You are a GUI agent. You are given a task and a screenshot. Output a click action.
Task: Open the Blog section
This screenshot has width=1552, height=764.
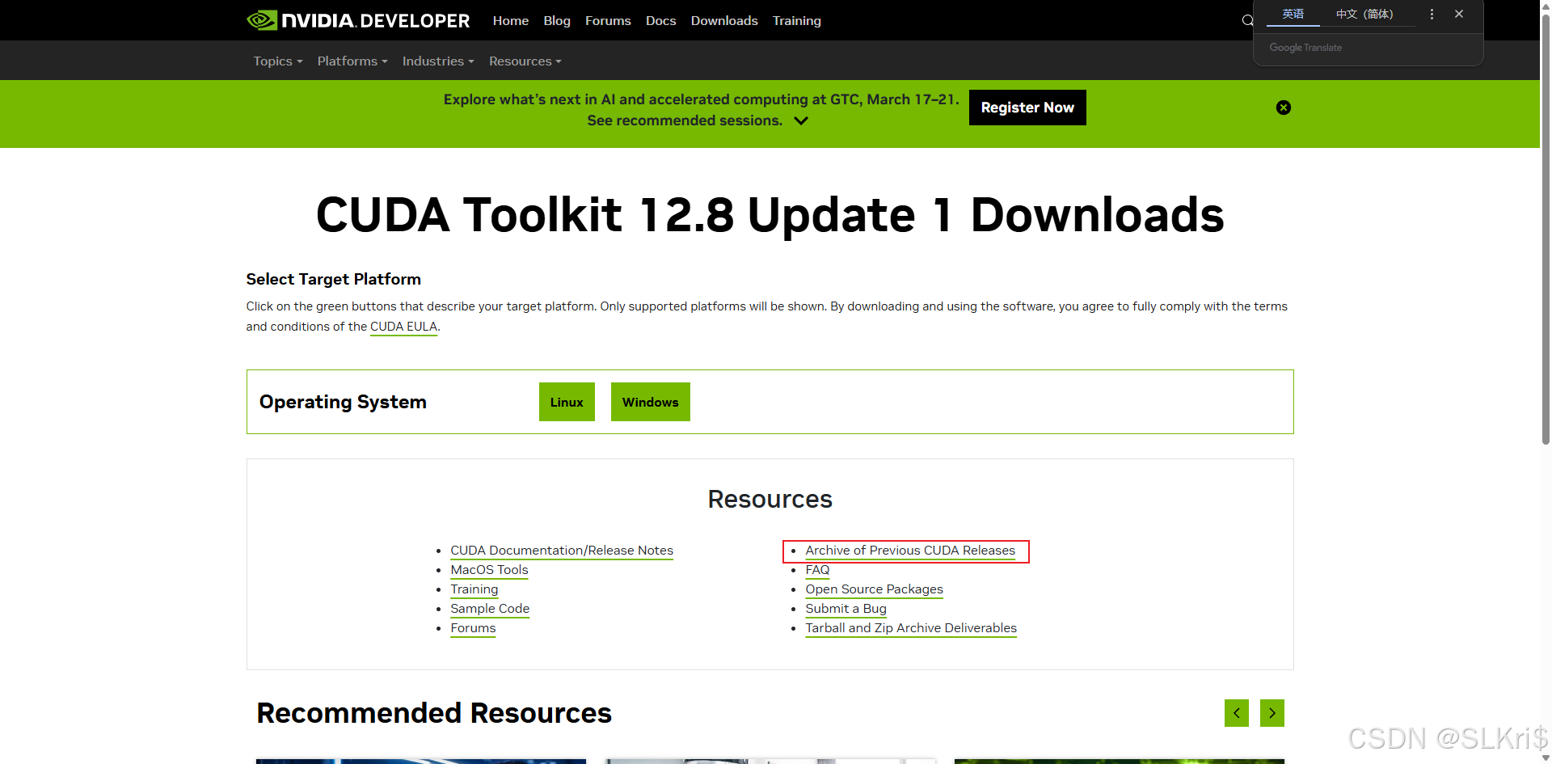(x=557, y=21)
